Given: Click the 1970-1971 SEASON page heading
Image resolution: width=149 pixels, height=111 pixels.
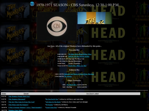Looking at the screenshot, I should click(x=78, y=5).
